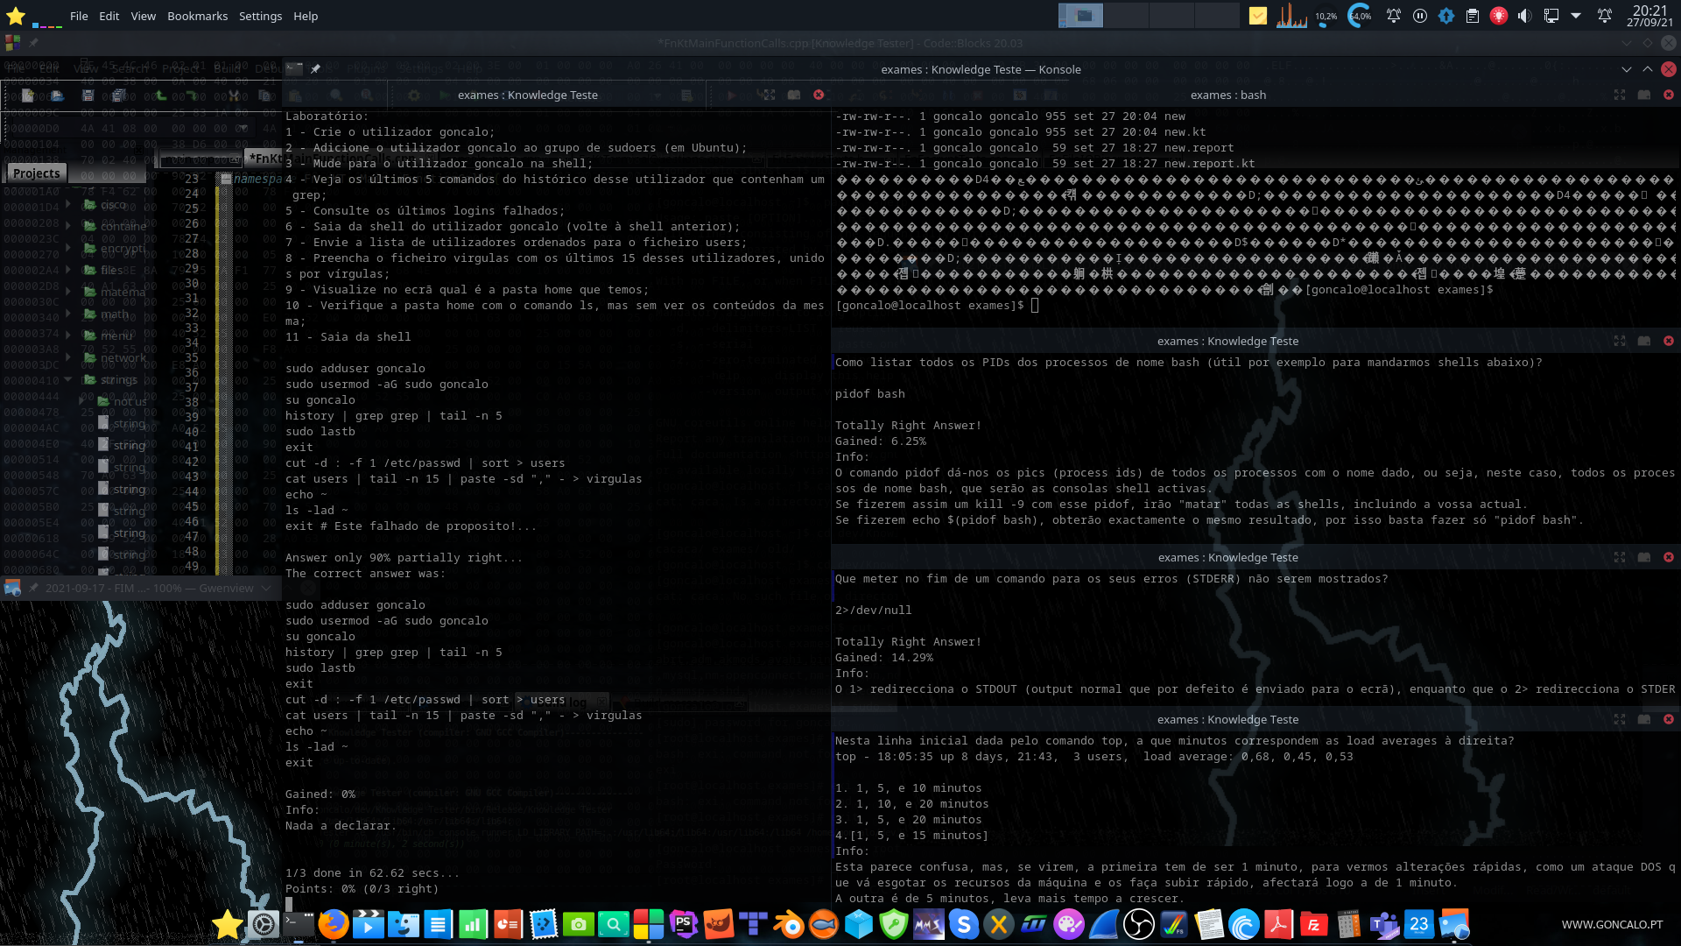Open Blender from the dock
The height and width of the screenshot is (946, 1681).
tap(789, 924)
